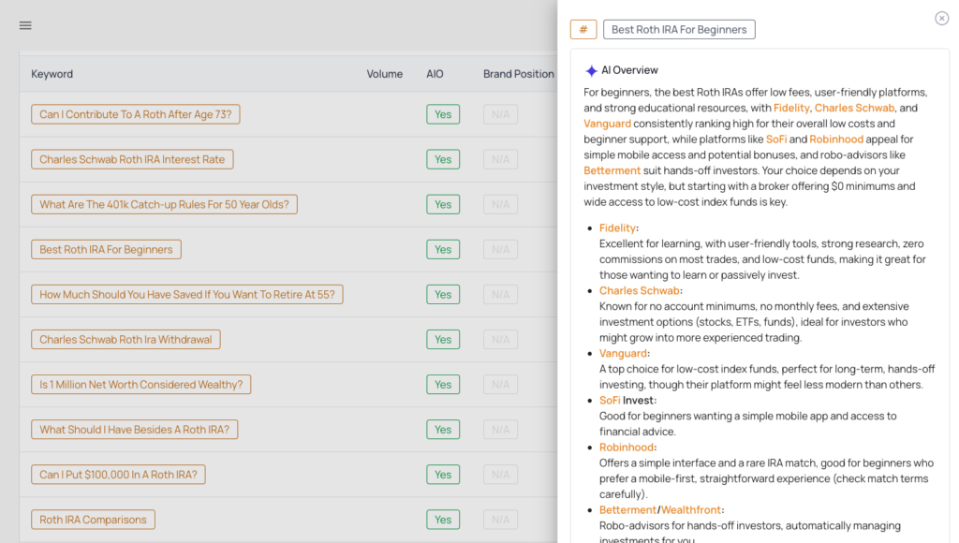The image size is (959, 543).
Task: Sort by Brand Position column header
Action: tap(518, 74)
